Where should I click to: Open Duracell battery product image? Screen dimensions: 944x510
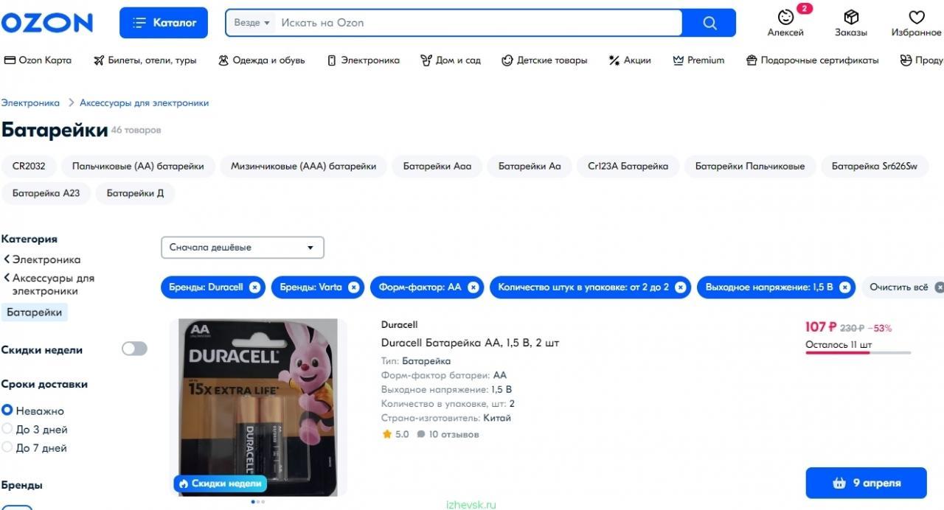click(x=258, y=407)
